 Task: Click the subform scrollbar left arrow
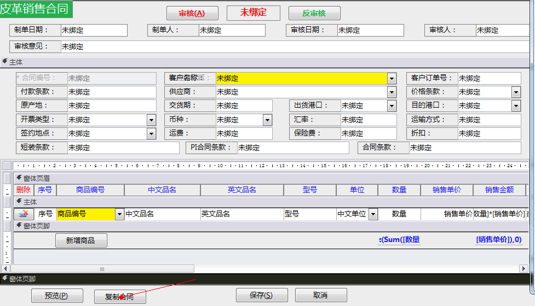pyautogui.click(x=7, y=269)
